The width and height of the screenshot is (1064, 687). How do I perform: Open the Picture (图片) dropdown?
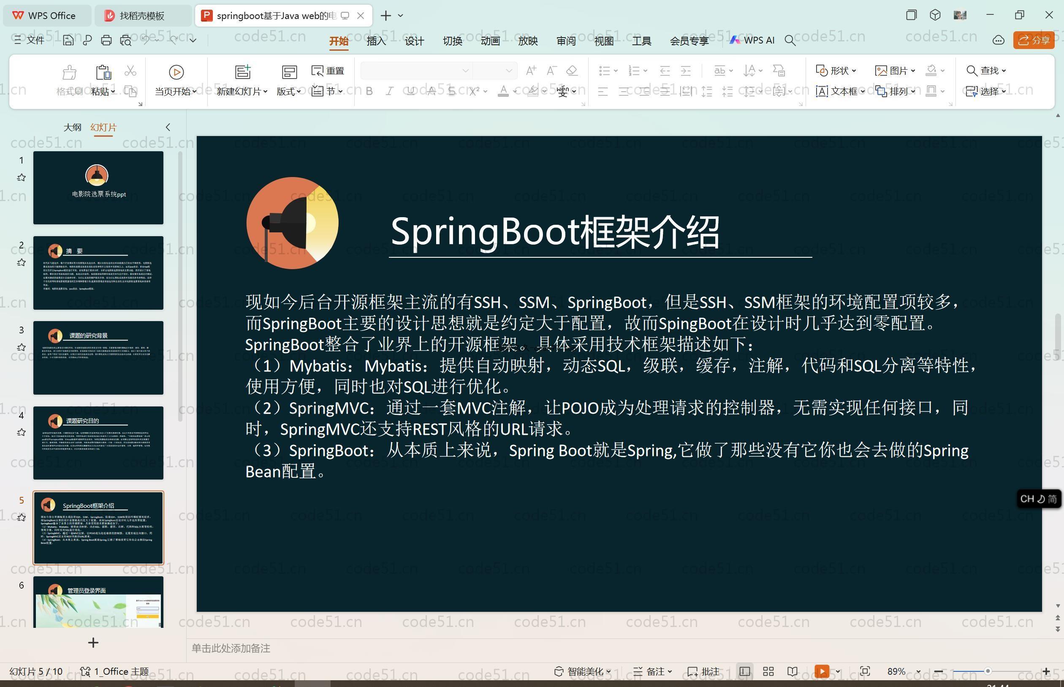(896, 71)
